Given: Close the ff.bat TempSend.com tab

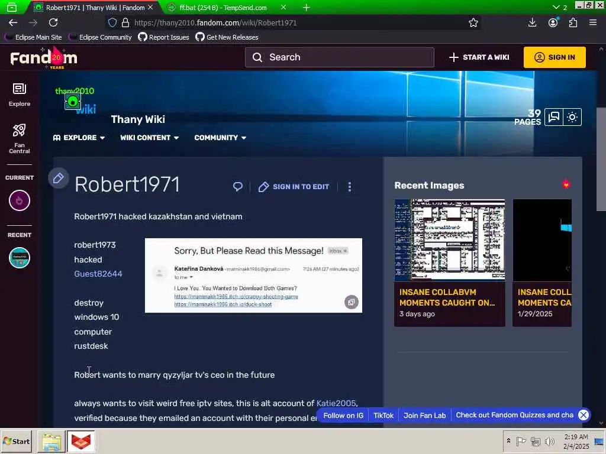Looking at the screenshot, I should click(x=283, y=7).
